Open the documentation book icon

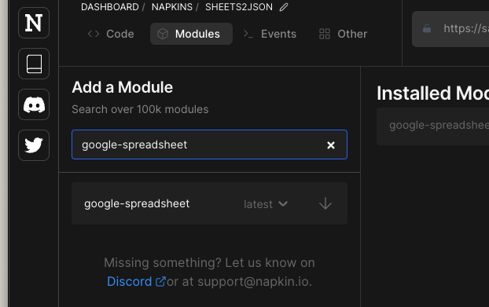34,64
